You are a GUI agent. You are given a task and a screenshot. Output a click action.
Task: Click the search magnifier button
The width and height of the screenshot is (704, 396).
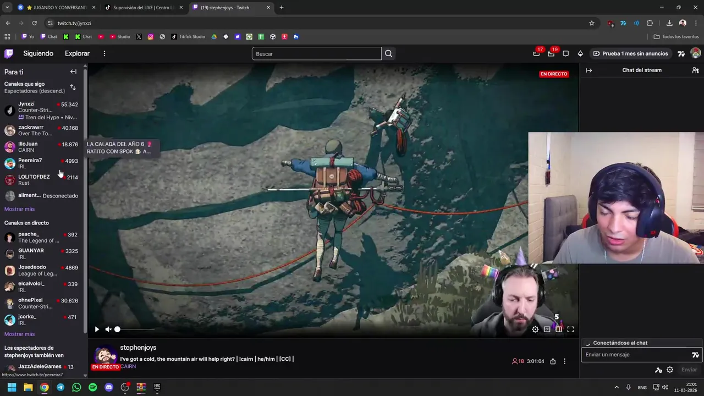[388, 53]
